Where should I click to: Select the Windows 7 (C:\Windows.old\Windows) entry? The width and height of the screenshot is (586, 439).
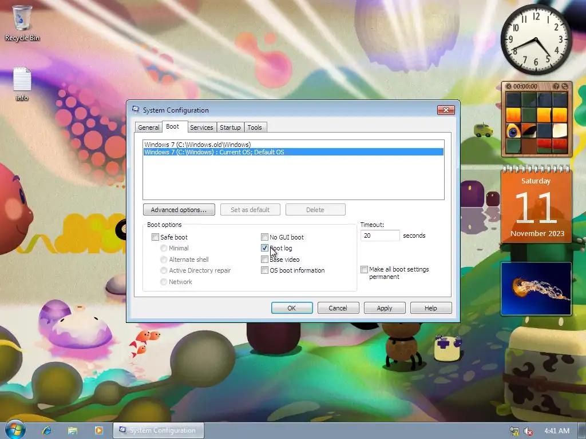click(294, 145)
